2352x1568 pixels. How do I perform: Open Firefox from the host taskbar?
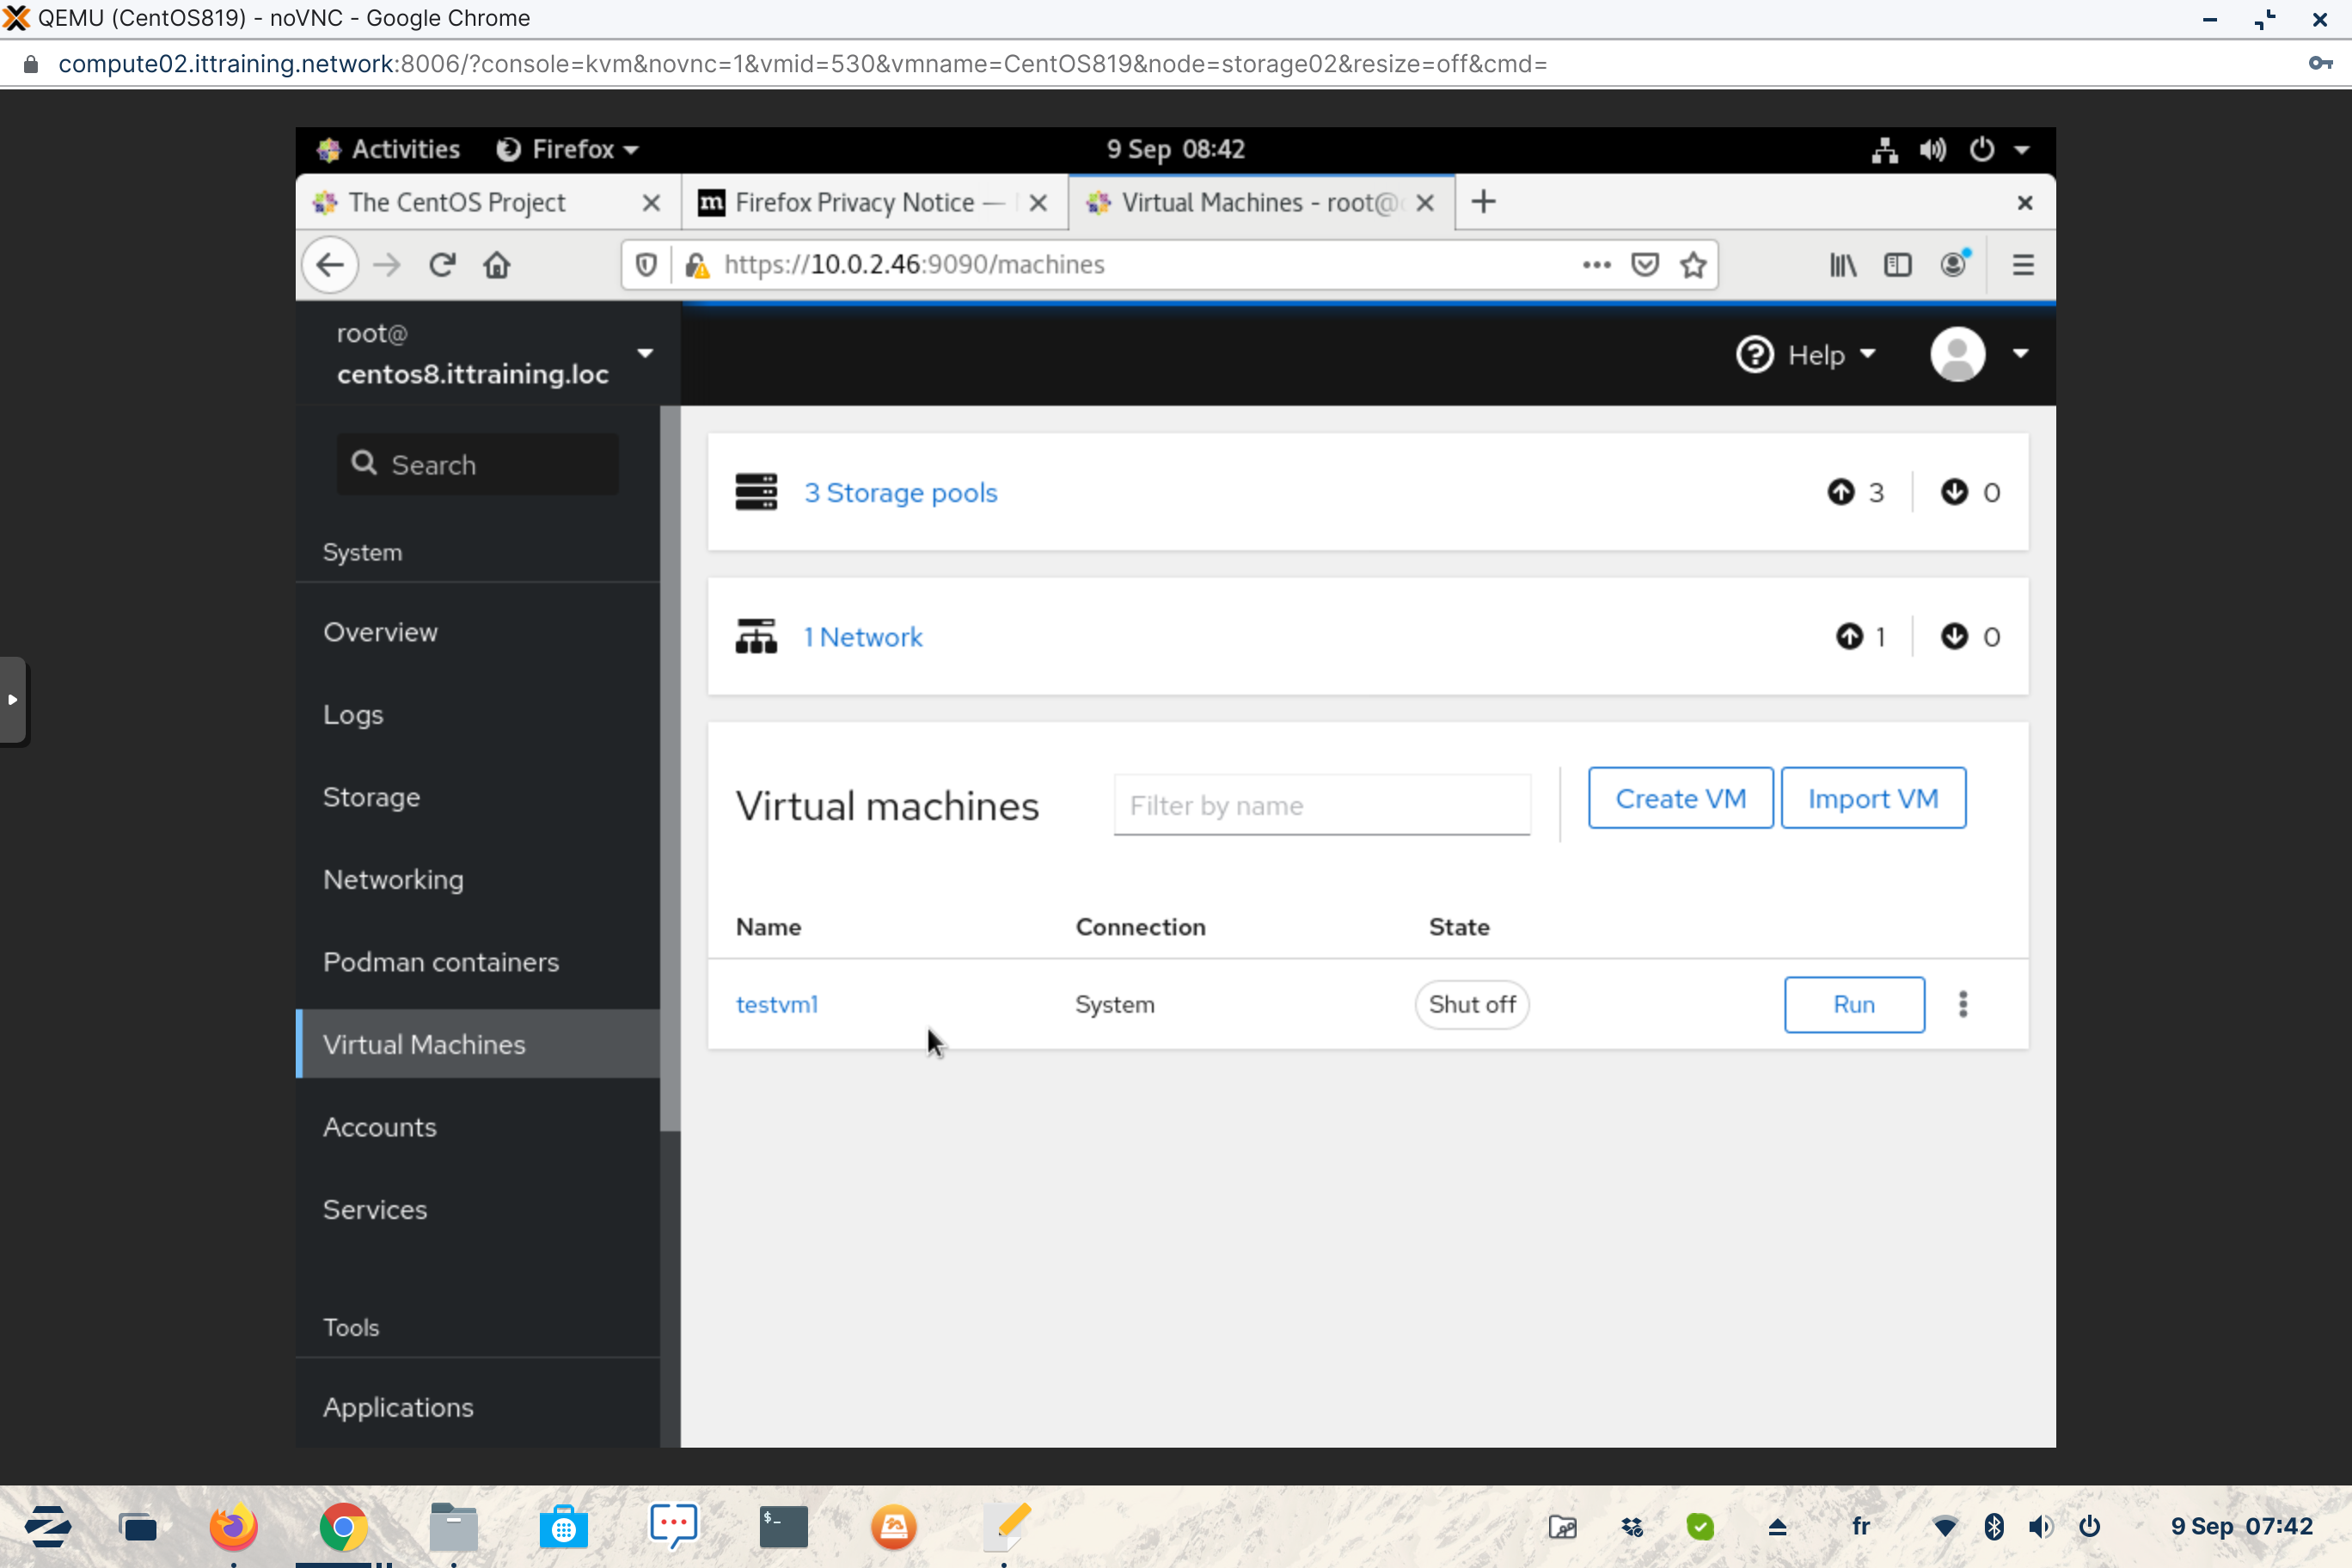pyautogui.click(x=233, y=1527)
